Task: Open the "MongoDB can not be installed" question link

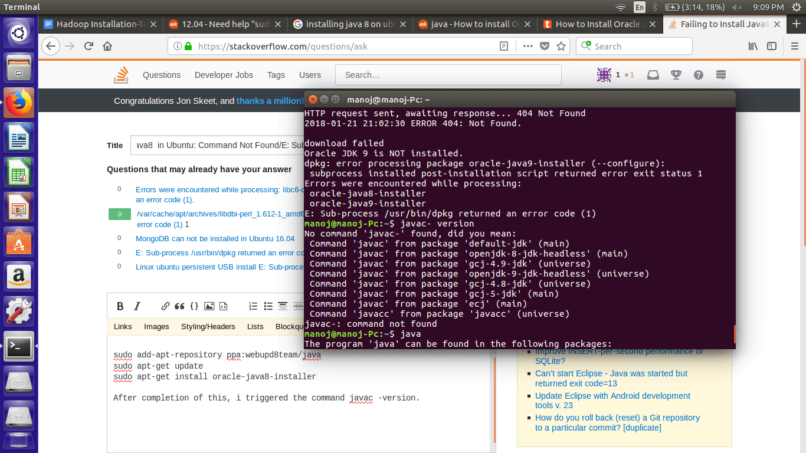Action: coord(215,239)
